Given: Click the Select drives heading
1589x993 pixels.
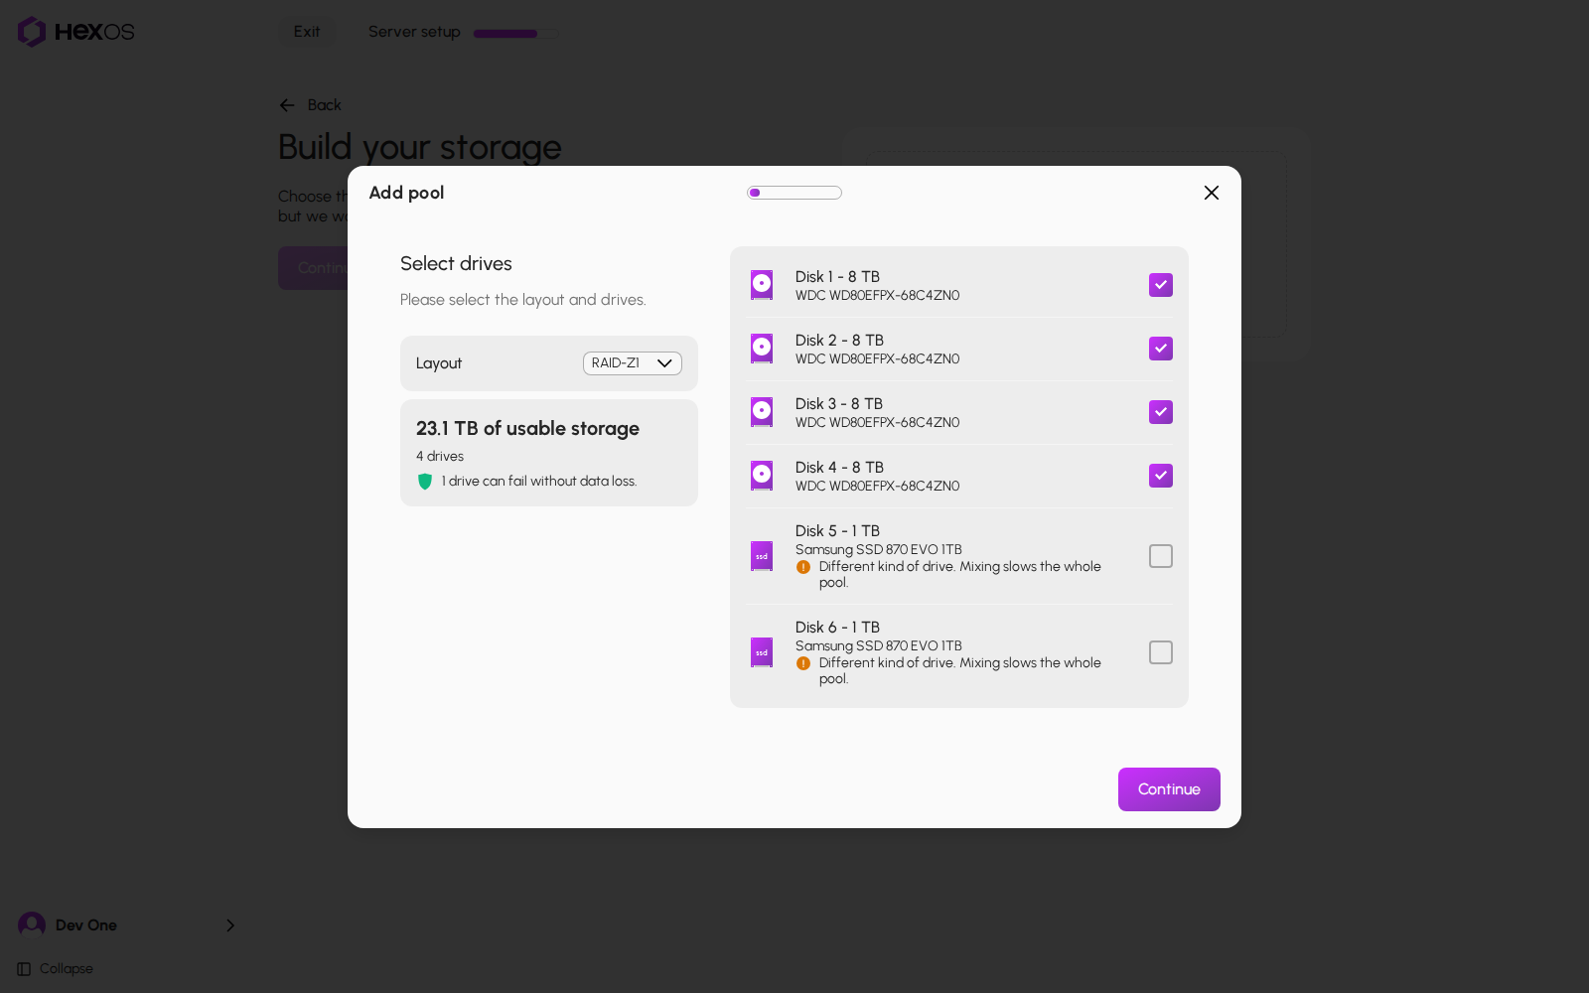Looking at the screenshot, I should pos(456,263).
